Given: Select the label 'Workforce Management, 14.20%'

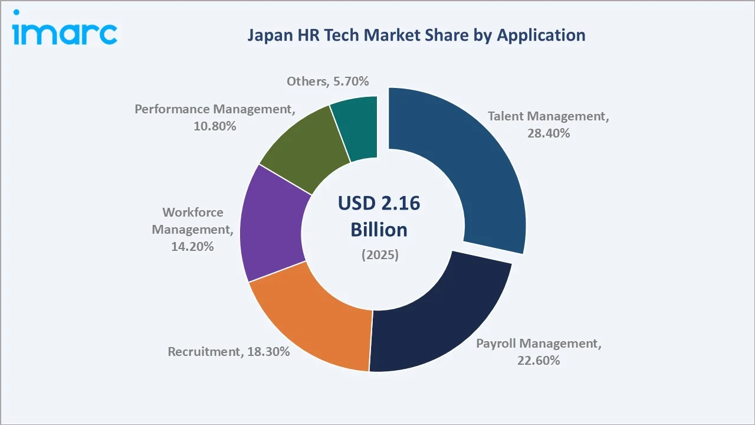Looking at the screenshot, I should coord(192,229).
